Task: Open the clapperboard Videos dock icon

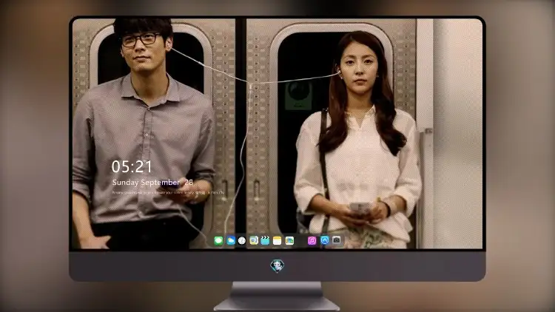Action: click(x=265, y=241)
